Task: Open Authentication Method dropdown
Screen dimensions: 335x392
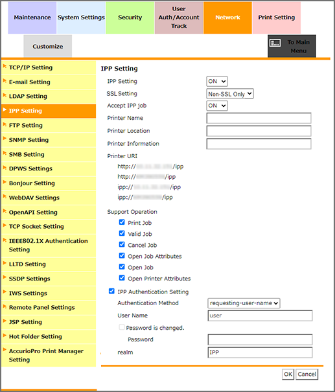Action: (x=244, y=303)
